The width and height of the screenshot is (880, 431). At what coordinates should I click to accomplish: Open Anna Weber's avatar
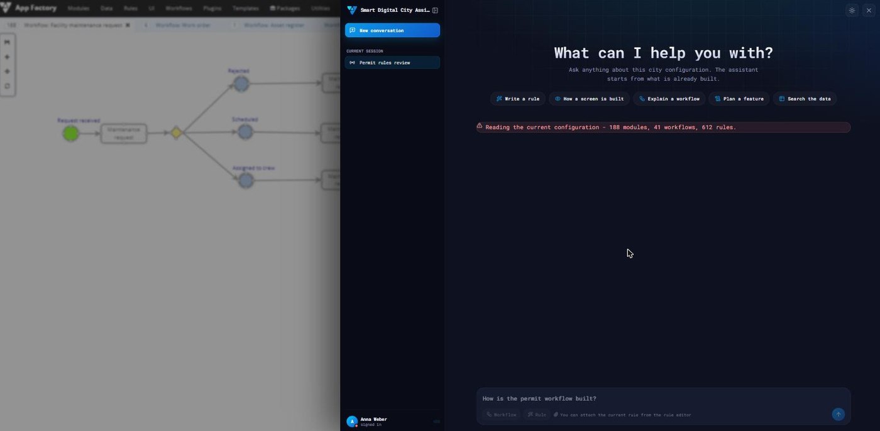click(x=352, y=422)
